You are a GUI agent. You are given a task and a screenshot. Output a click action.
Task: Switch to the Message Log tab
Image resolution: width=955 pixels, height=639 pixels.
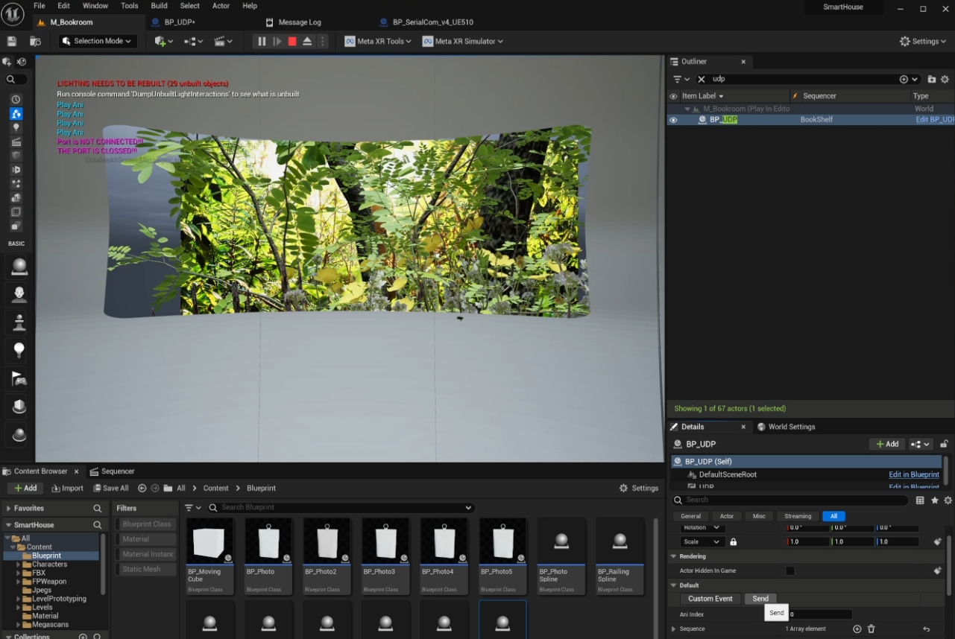299,22
